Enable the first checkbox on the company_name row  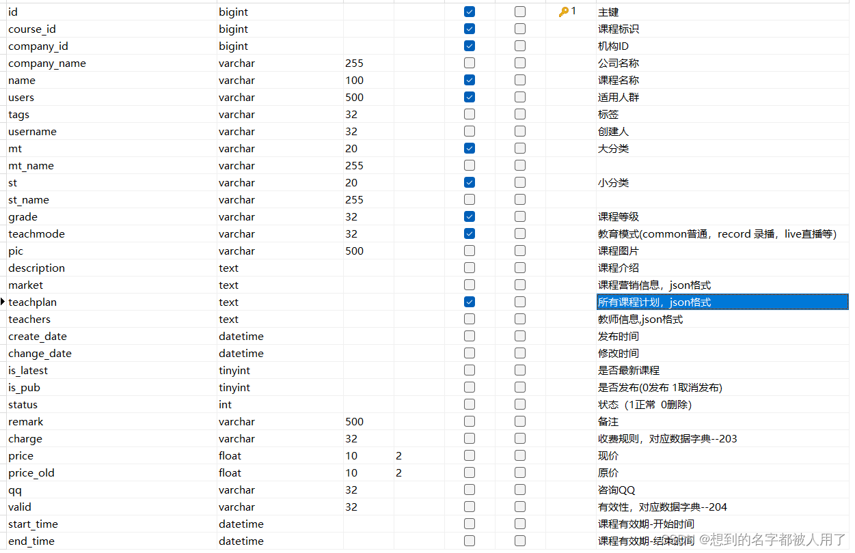[x=469, y=63]
